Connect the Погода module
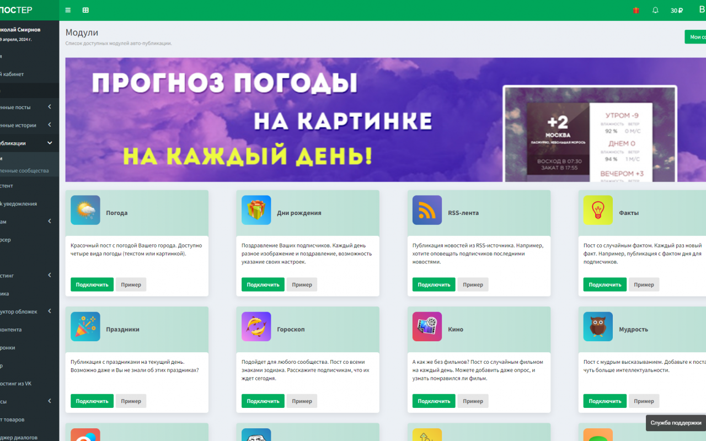The height and width of the screenshot is (441, 706). (92, 284)
